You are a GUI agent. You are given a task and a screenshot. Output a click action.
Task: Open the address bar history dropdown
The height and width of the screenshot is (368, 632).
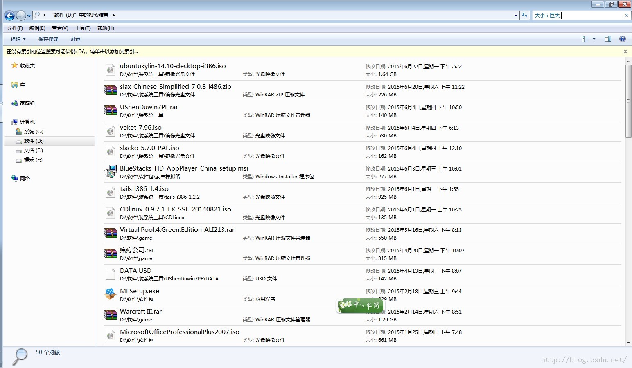click(x=515, y=16)
